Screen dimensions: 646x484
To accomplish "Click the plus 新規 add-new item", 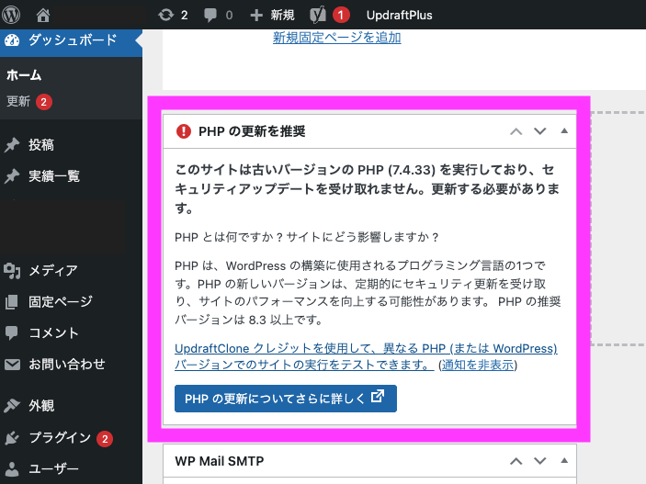I will tap(272, 16).
